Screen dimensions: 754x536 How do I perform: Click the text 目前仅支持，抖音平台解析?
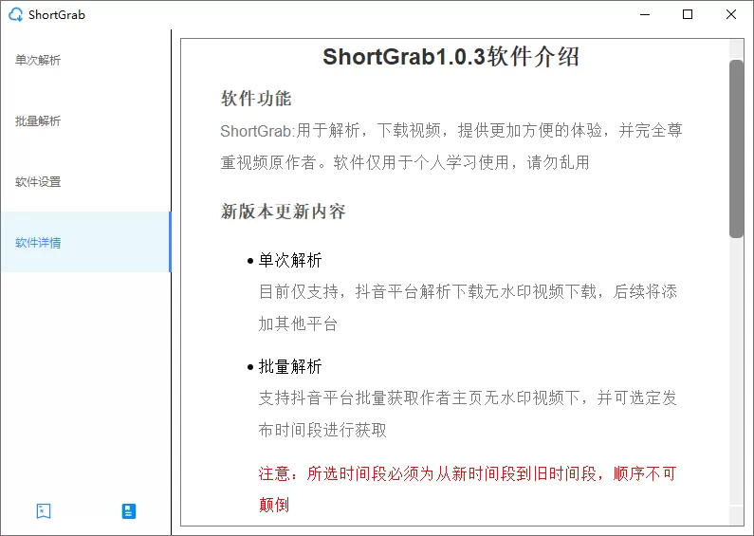tap(468, 307)
